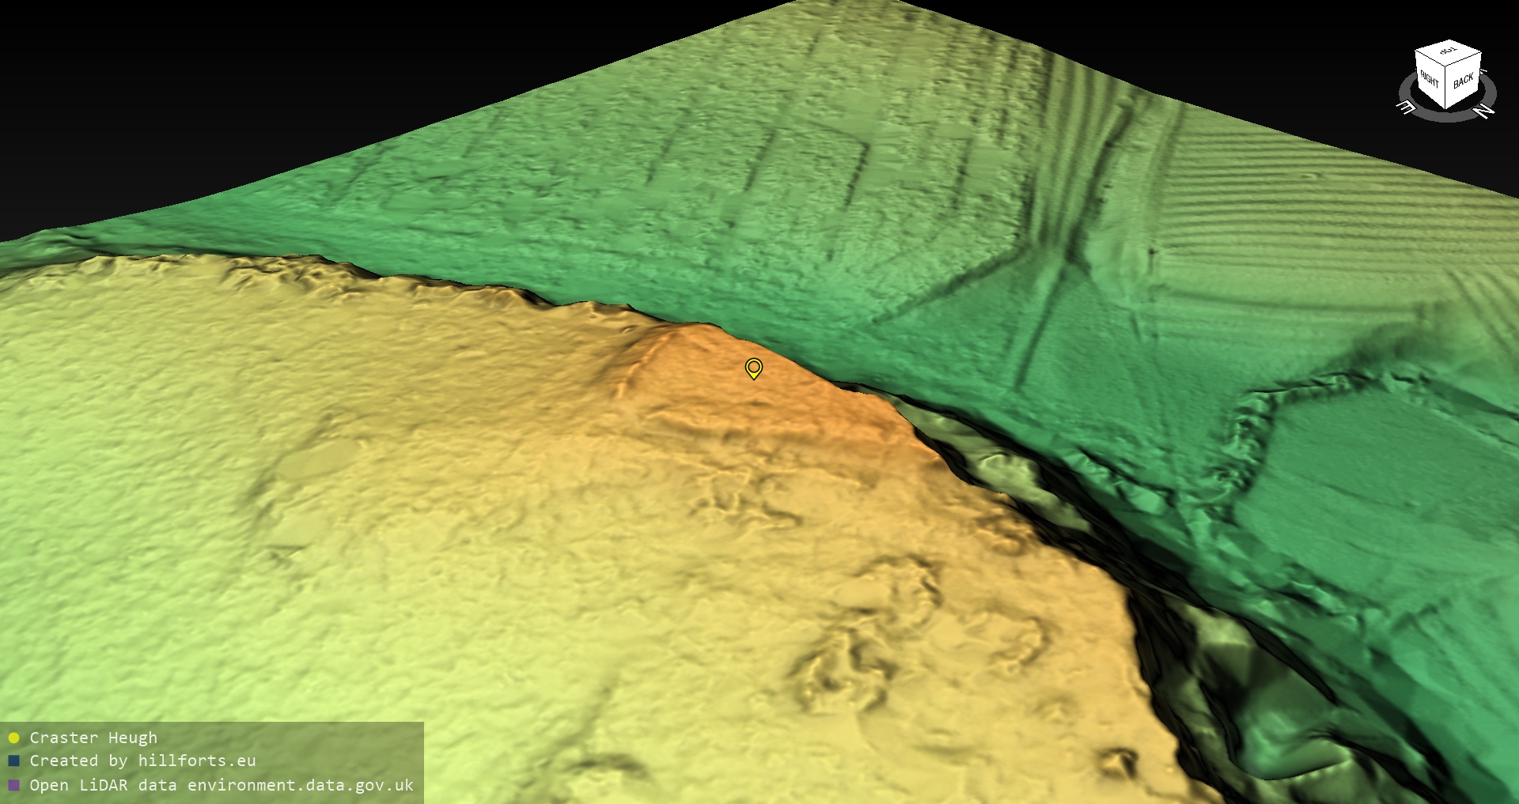Screen dimensions: 1519x804
Task: Select the BACK face of the navigation cube
Action: pyautogui.click(x=1463, y=81)
